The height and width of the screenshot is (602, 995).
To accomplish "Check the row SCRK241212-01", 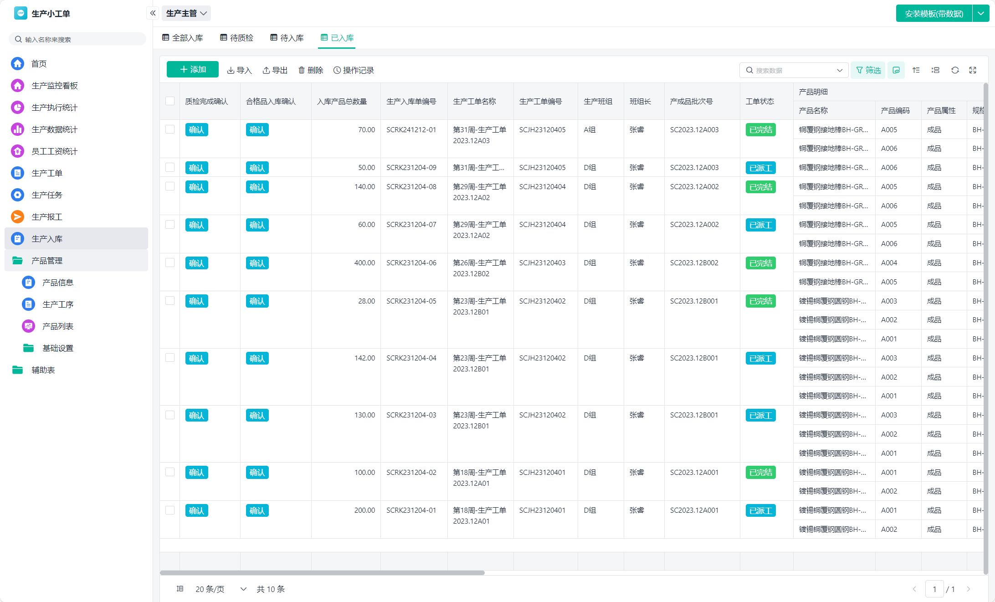I will point(170,129).
